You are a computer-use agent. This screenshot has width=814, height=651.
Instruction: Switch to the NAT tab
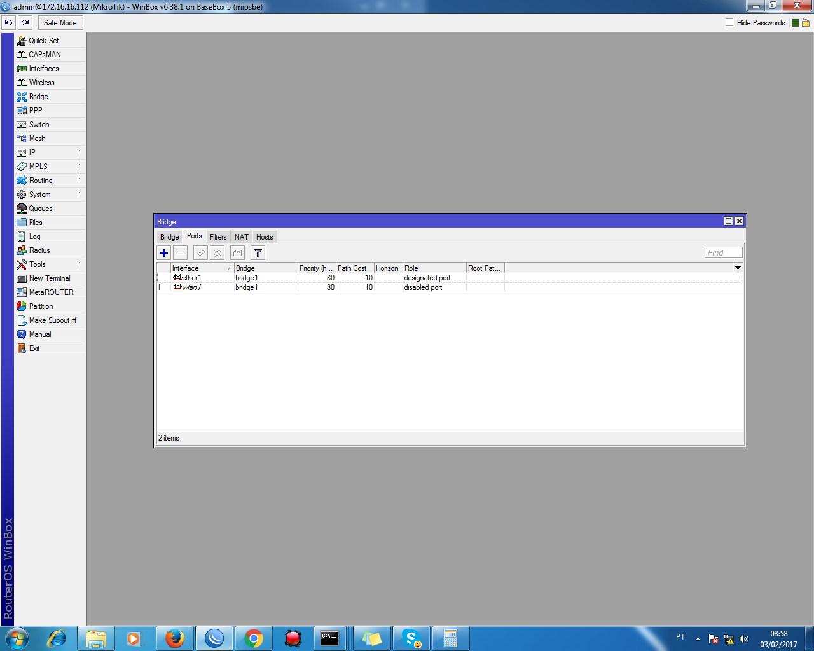[242, 237]
